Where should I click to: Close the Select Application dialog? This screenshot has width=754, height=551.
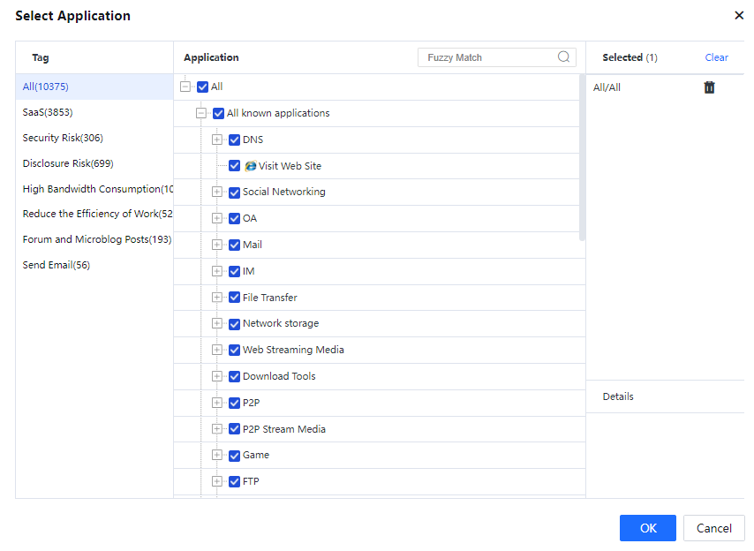[738, 16]
